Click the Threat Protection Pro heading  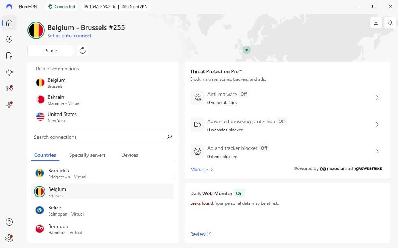(x=216, y=71)
